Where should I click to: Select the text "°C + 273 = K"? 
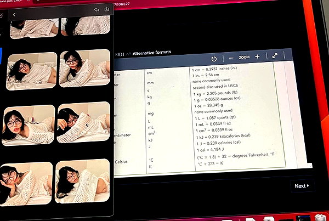click(x=210, y=163)
